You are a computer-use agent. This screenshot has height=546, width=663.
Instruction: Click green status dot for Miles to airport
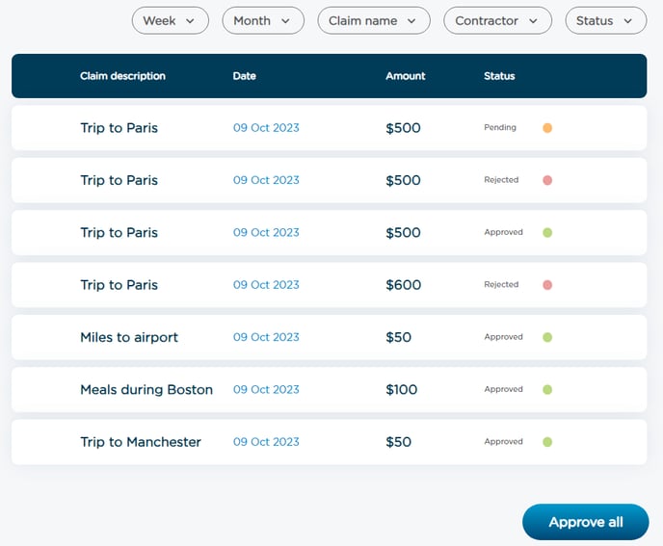tap(547, 337)
